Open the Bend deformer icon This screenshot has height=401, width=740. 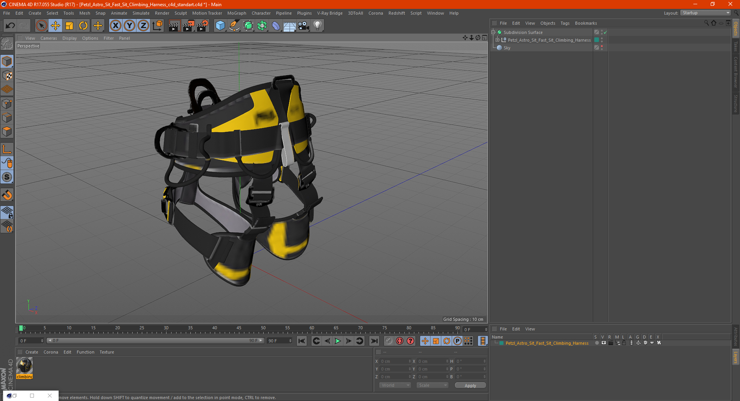(x=276, y=26)
